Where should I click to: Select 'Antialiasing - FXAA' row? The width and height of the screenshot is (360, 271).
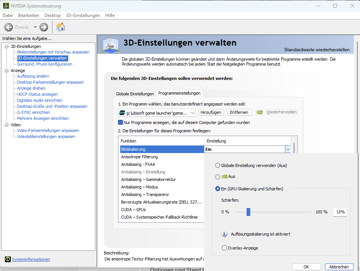pos(162,165)
